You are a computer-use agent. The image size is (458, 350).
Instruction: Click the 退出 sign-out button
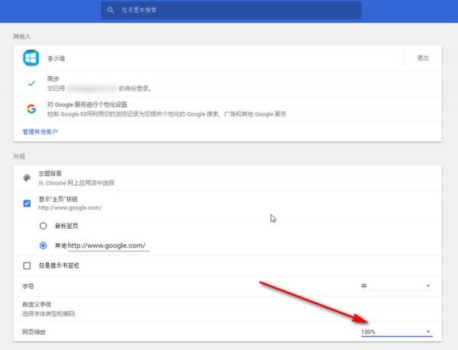(x=422, y=58)
